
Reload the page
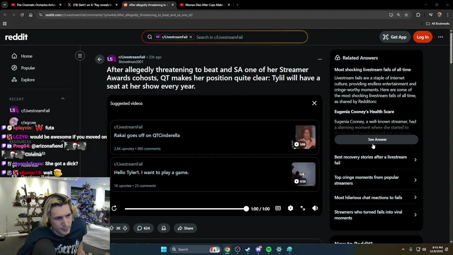22,15
